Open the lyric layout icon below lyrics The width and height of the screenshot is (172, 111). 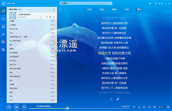[111, 99]
